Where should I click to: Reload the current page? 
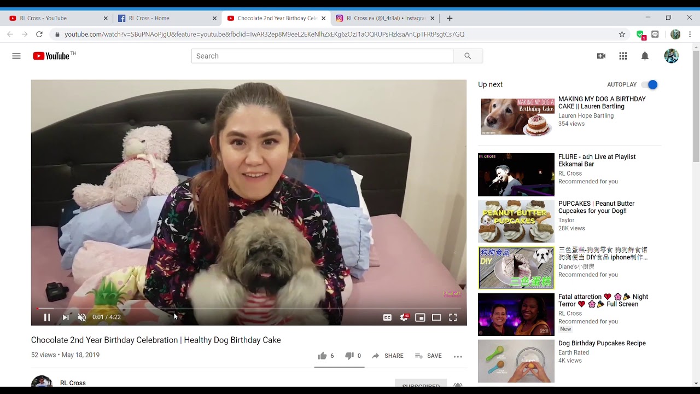(39, 34)
